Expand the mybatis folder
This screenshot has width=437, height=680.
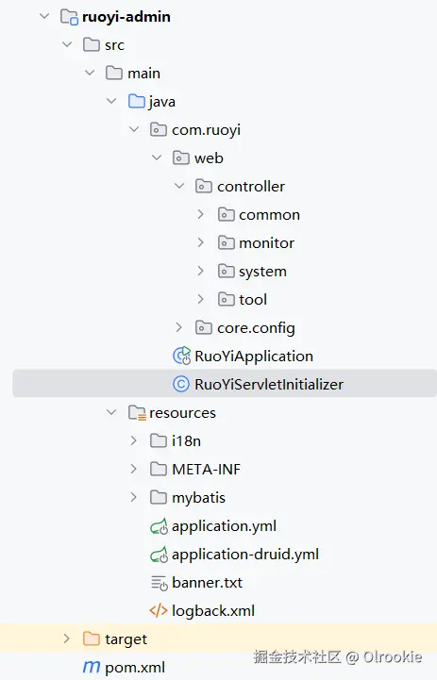point(134,497)
